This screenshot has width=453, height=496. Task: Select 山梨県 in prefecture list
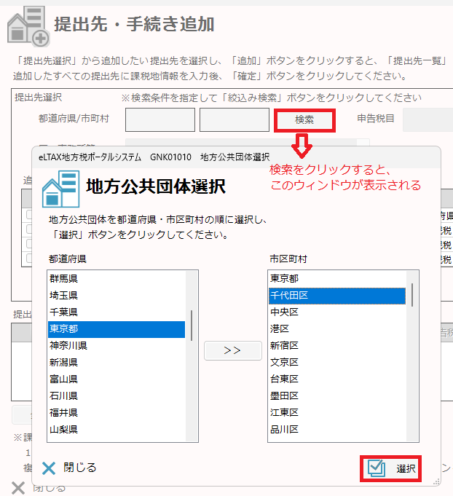117,430
